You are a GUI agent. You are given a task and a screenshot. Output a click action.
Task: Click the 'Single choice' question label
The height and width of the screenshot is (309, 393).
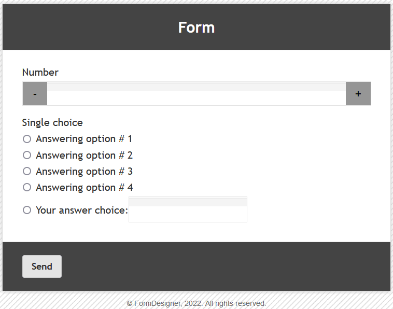(52, 123)
